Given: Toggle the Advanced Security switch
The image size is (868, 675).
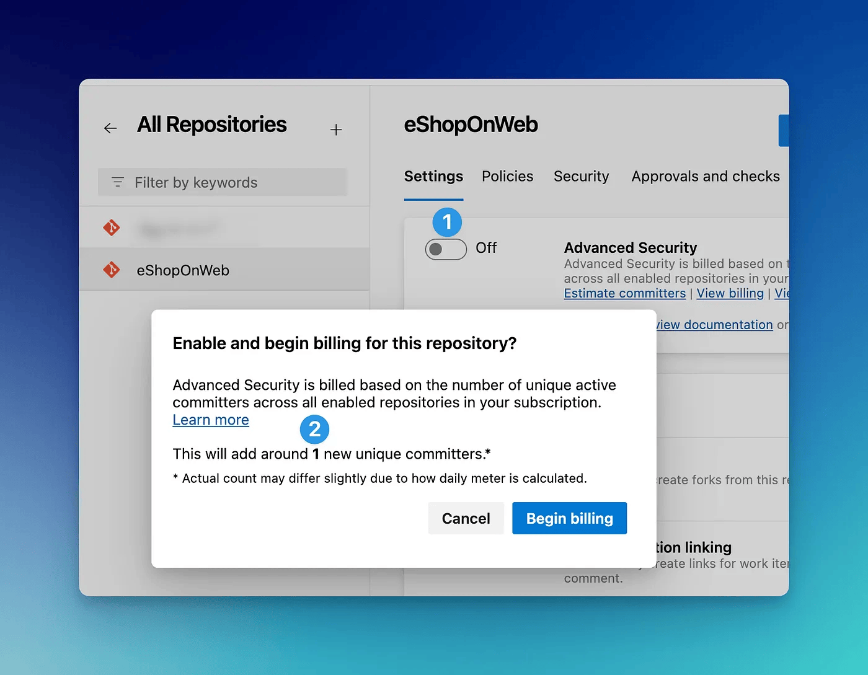Looking at the screenshot, I should [446, 249].
